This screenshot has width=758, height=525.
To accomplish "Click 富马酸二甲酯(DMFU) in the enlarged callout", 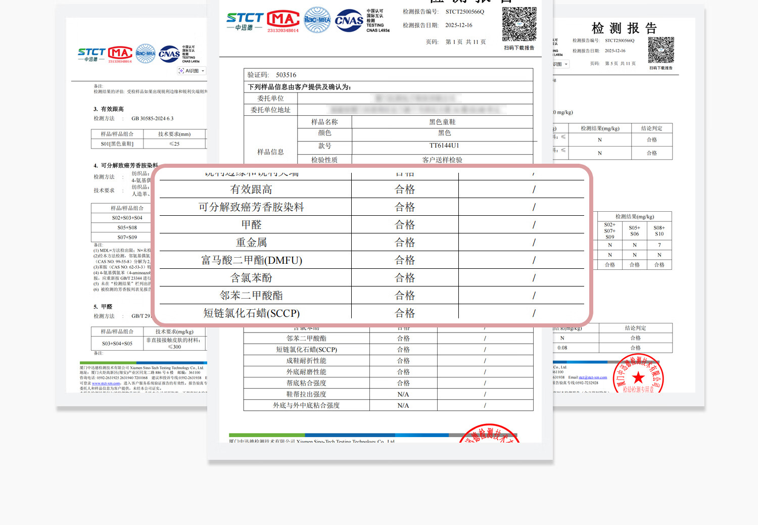I will [x=251, y=260].
